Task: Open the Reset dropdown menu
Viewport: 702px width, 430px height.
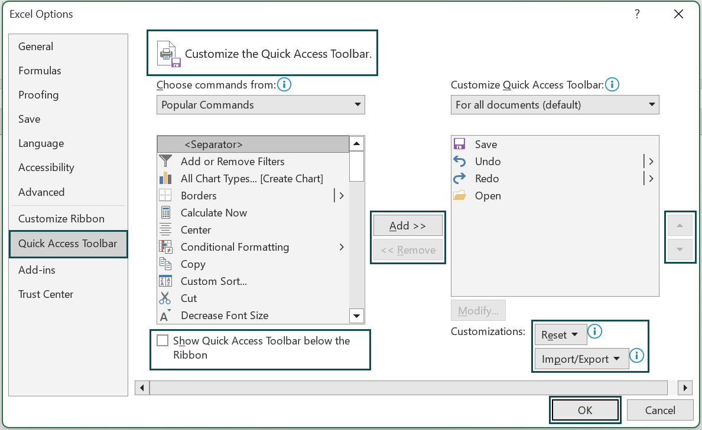Action: pos(560,334)
